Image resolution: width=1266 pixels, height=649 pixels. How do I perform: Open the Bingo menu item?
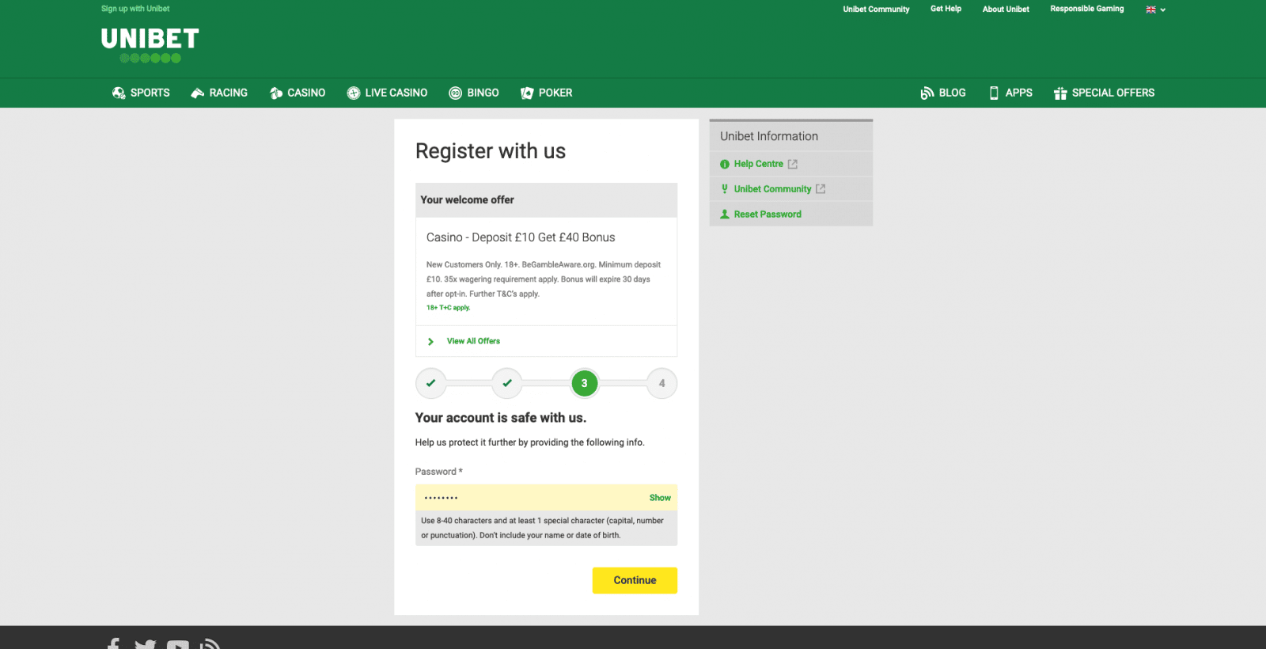(474, 93)
